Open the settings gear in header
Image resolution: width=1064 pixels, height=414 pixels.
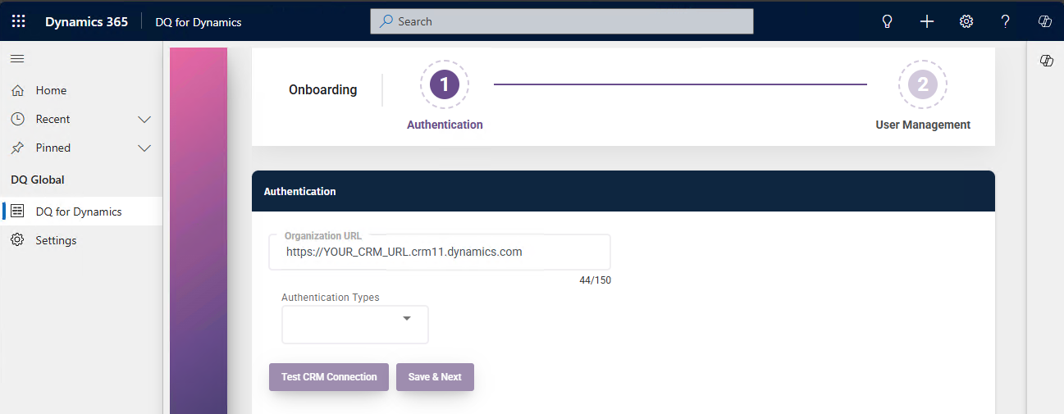(x=966, y=21)
